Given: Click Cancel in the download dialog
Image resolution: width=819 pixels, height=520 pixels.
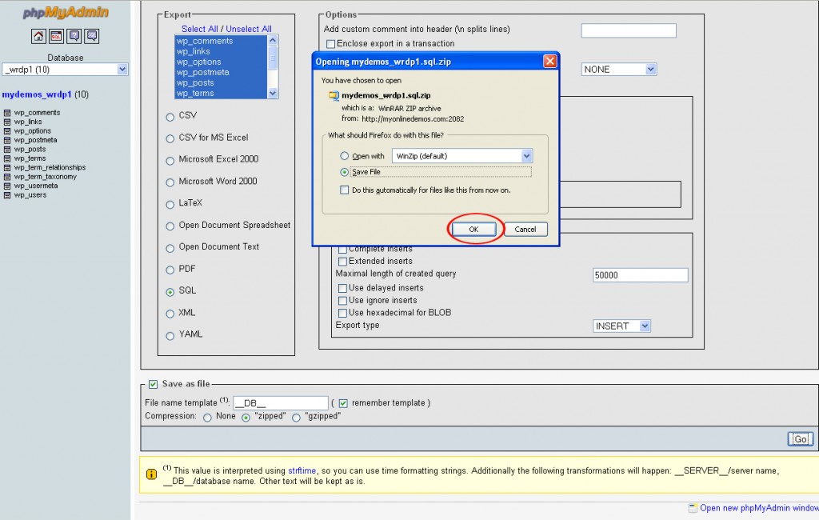Looking at the screenshot, I should 525,230.
